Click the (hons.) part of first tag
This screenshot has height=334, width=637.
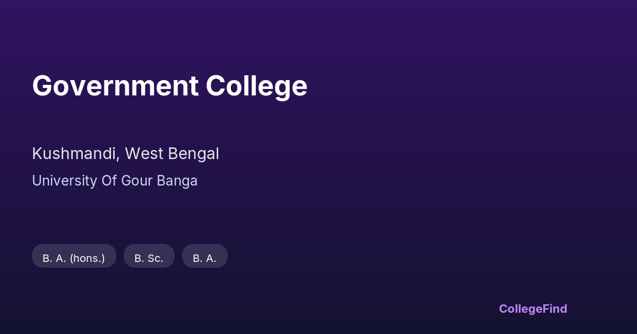[87, 258]
